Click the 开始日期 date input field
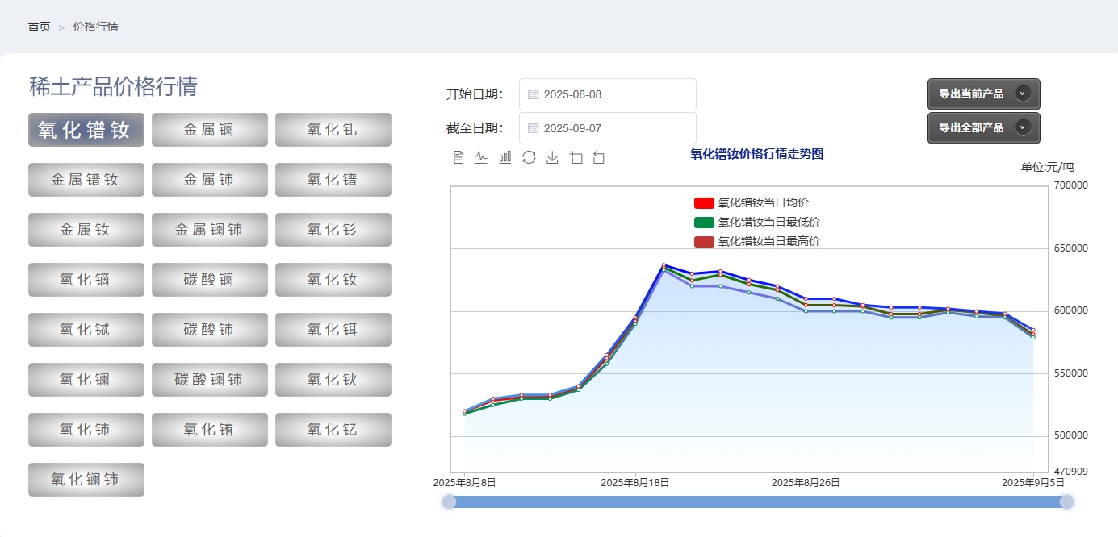Image resolution: width=1118 pixels, height=537 pixels. 608,94
